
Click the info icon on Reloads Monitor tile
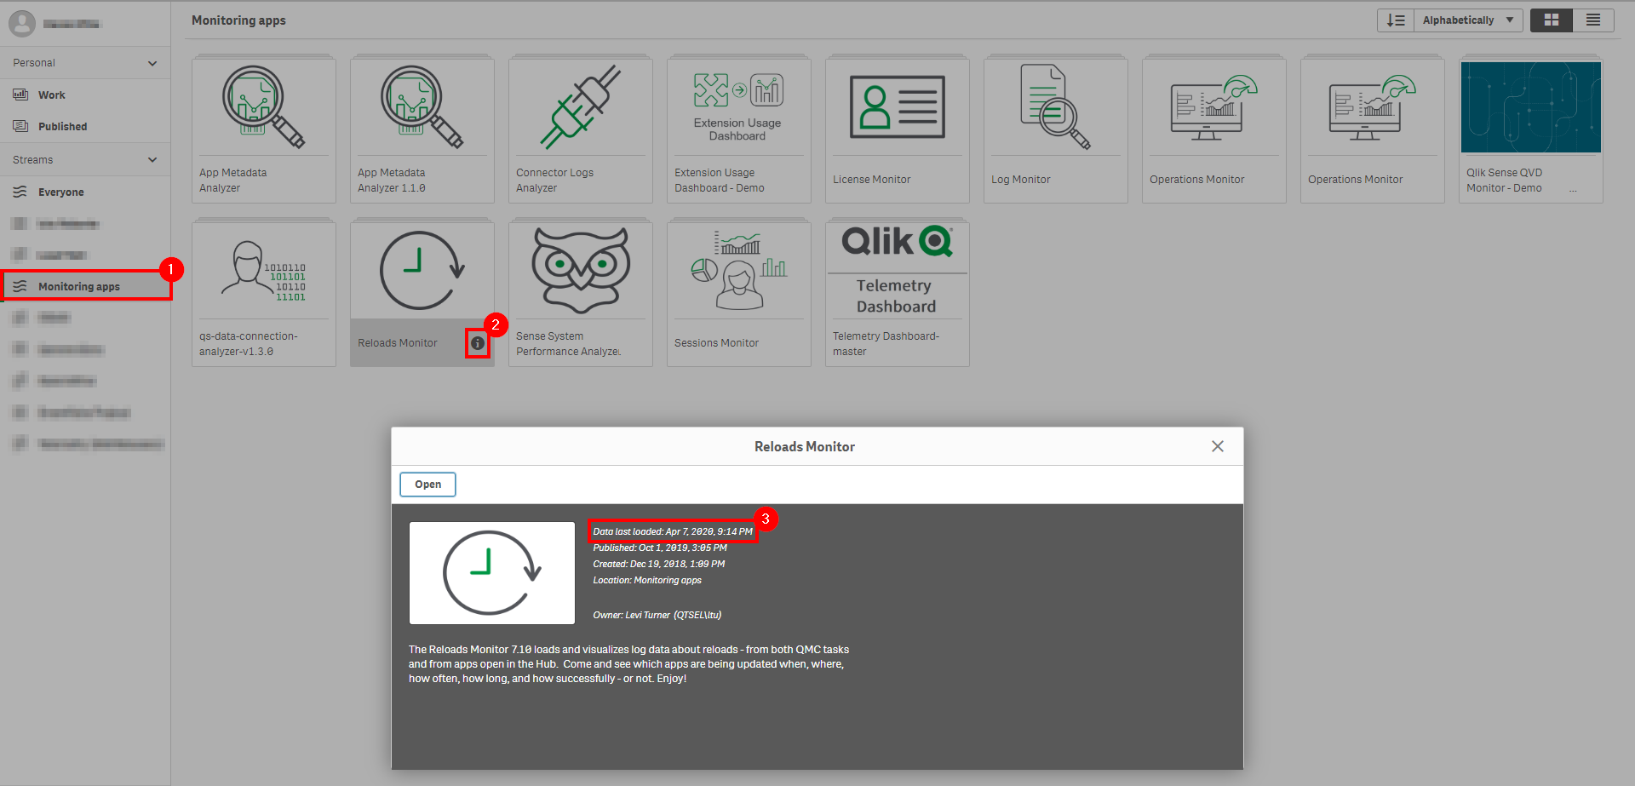click(x=478, y=342)
